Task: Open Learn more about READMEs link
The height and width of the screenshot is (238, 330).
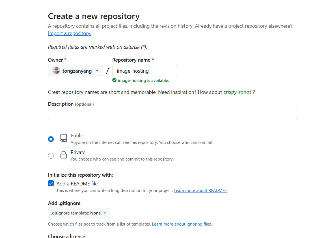Action: 200,191
